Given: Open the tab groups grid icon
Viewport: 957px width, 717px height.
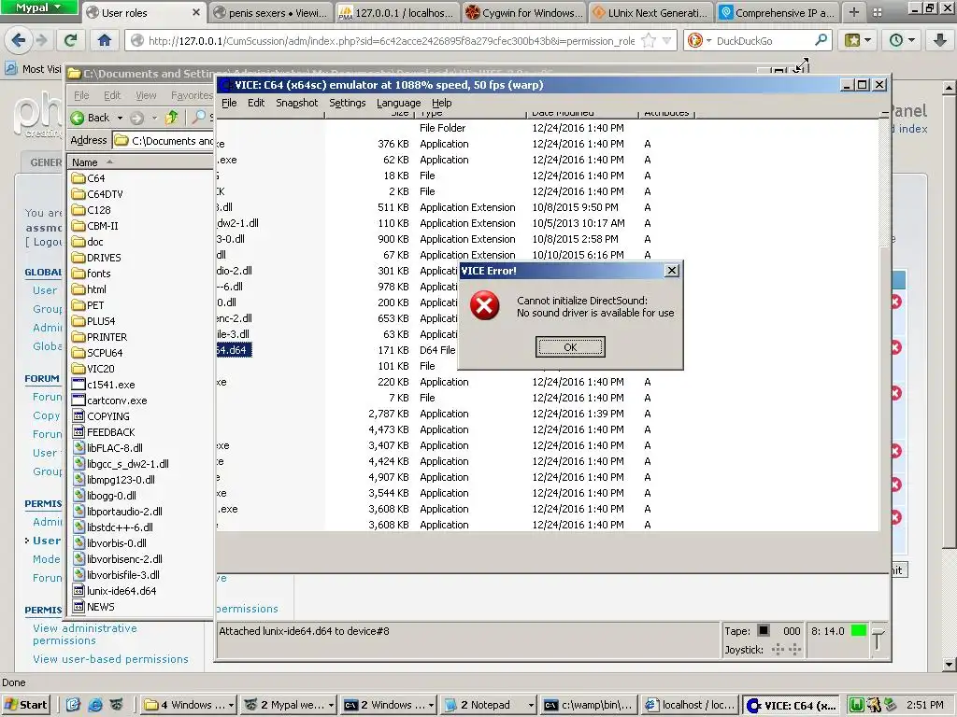Looking at the screenshot, I should [877, 12].
